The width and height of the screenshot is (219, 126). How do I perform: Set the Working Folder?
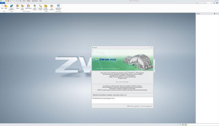[40, 7]
